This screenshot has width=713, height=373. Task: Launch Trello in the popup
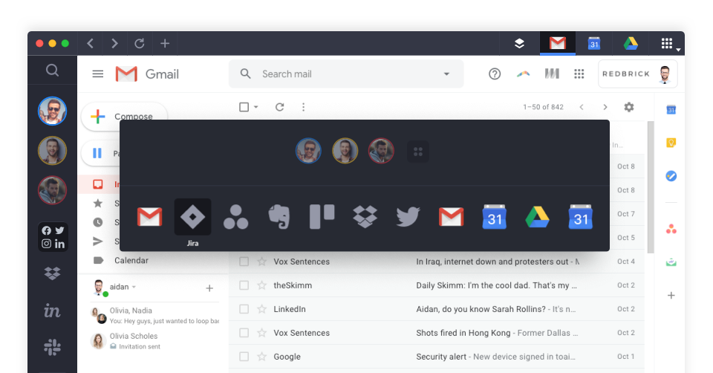coord(322,216)
